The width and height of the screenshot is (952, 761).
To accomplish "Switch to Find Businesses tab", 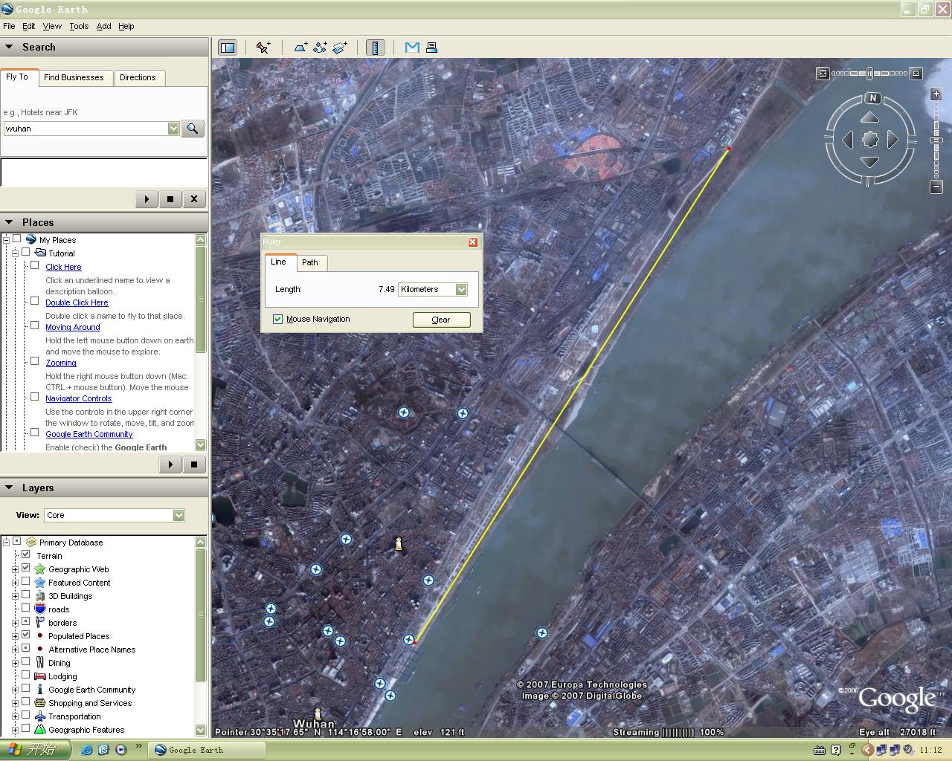I will point(74,77).
